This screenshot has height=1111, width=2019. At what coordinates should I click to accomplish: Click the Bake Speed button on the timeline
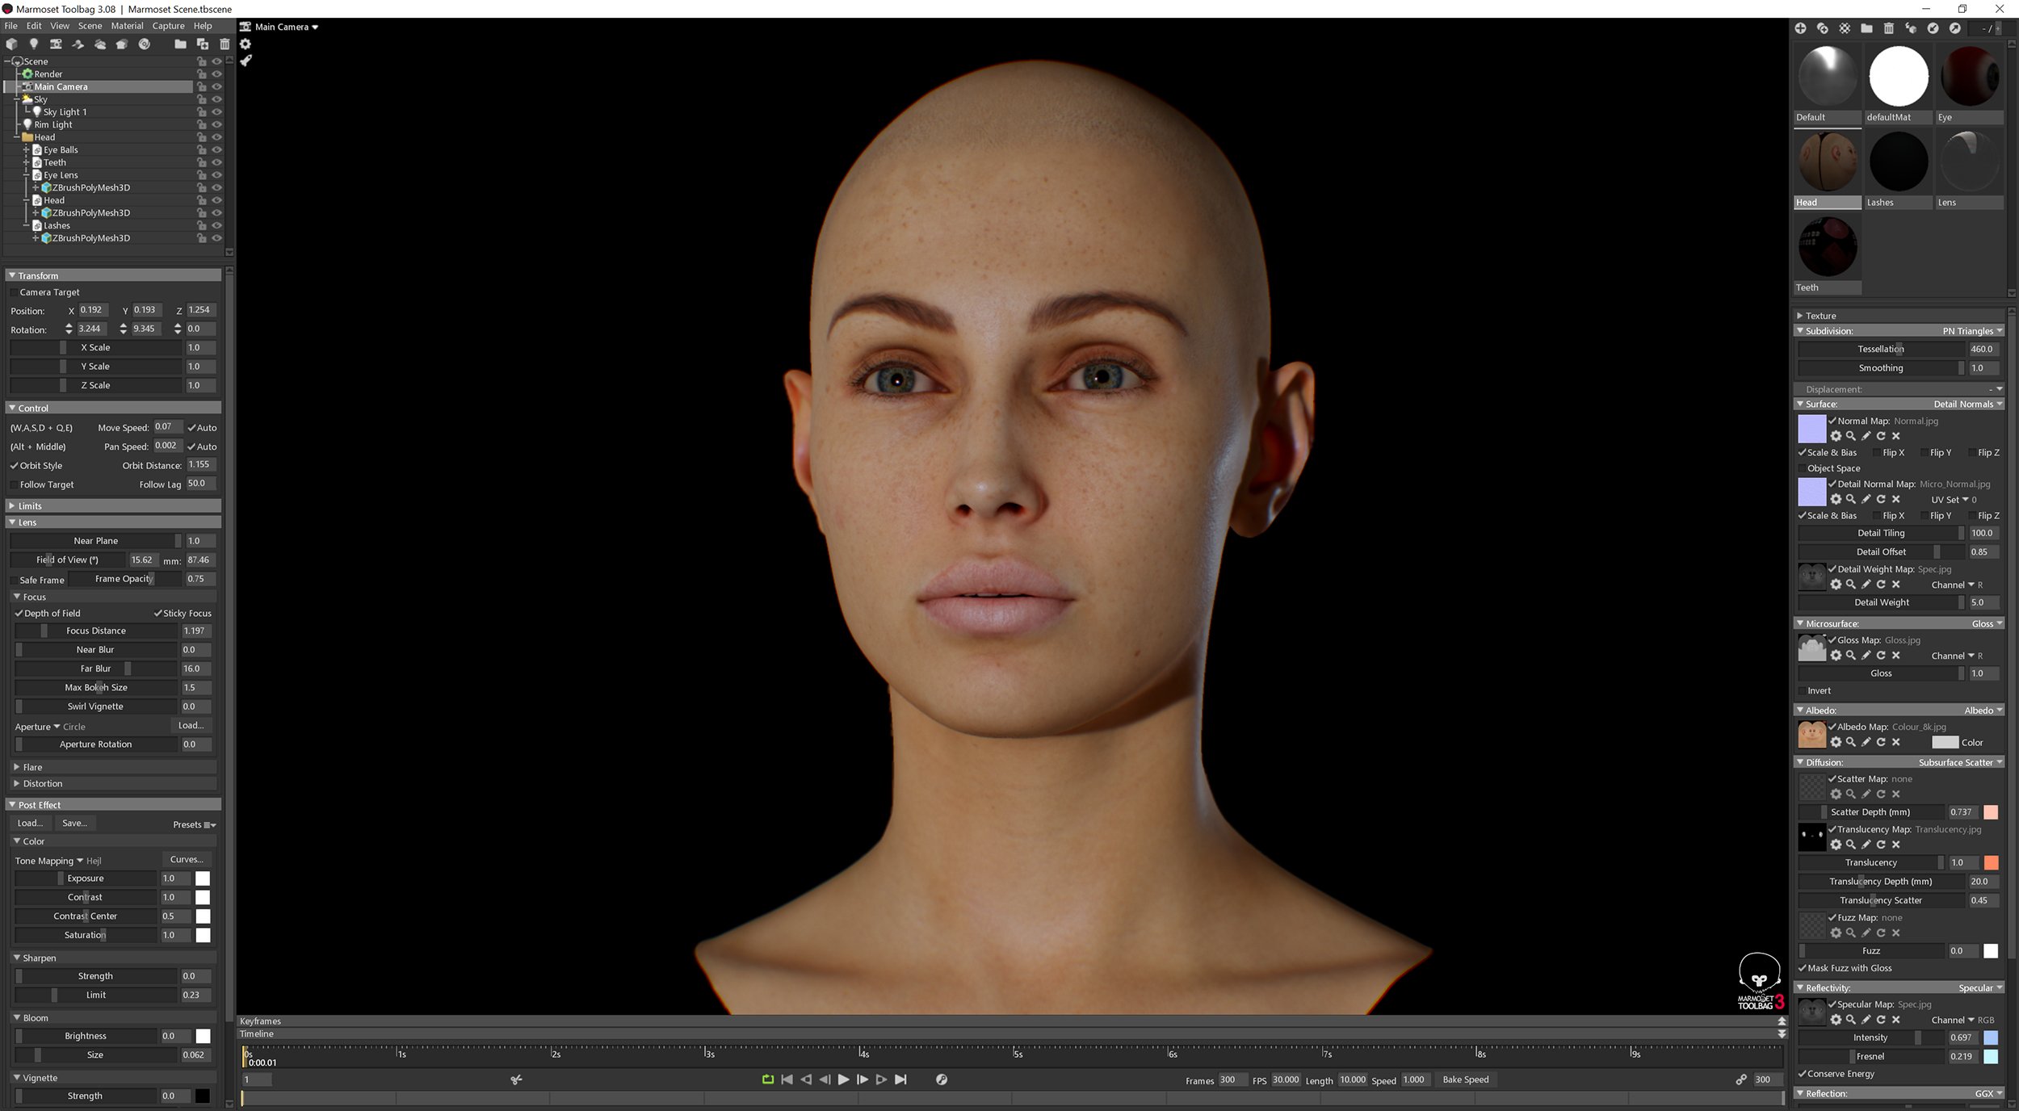click(x=1466, y=1080)
